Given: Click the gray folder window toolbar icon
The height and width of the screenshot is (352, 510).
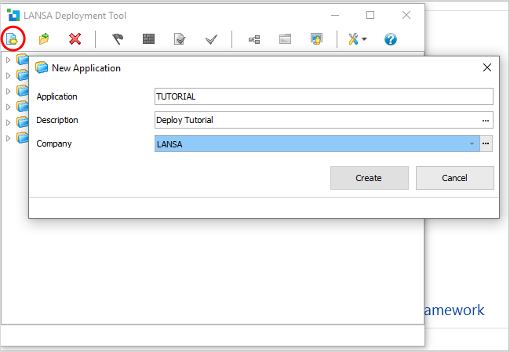Looking at the screenshot, I should (285, 39).
